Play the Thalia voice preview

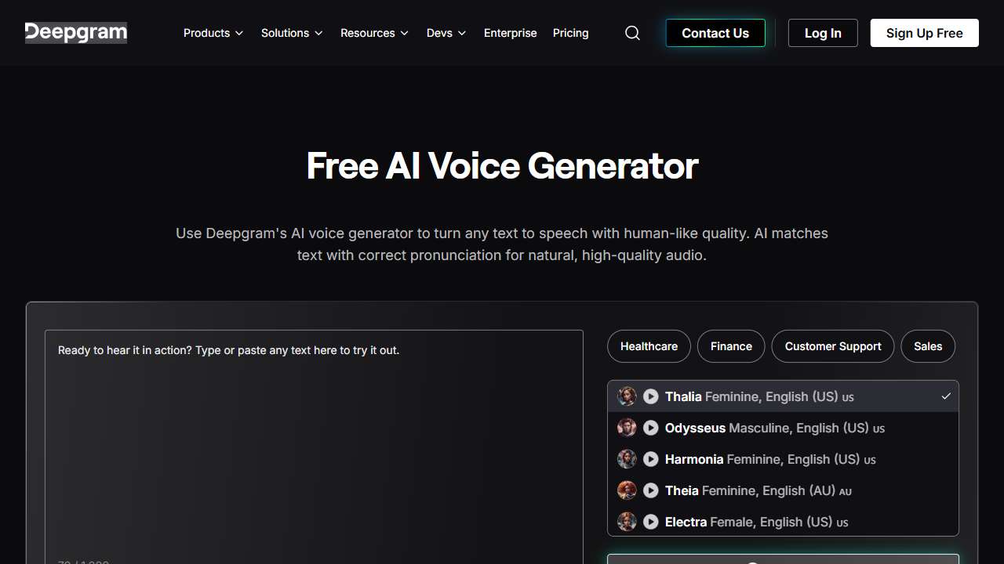pos(650,396)
